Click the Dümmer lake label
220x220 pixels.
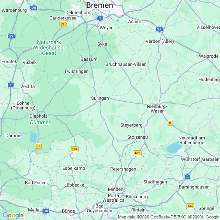tap(40, 122)
